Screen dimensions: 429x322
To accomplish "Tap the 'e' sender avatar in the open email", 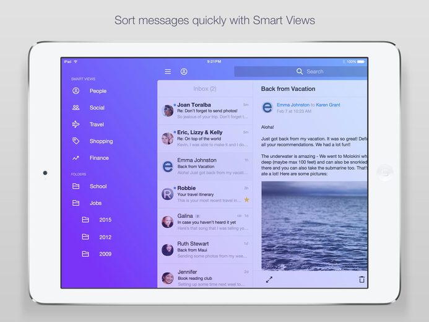I will [267, 107].
